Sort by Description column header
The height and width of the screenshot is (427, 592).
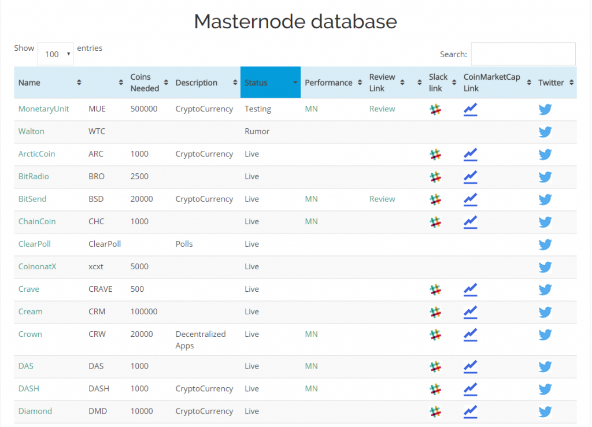point(206,83)
